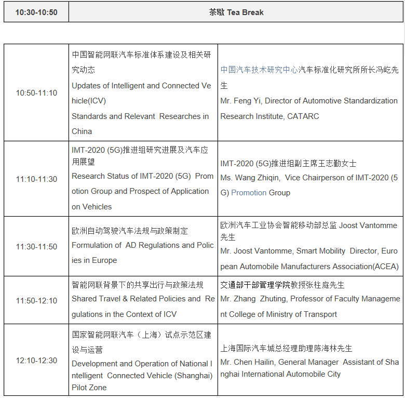Click 'nt College of Ministry of Transport' line
This screenshot has width=405, height=398.
[279, 314]
